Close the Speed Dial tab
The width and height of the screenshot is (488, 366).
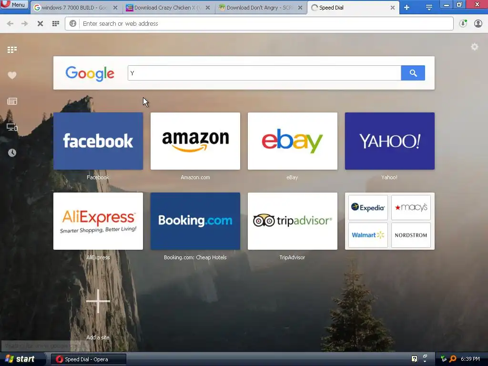[x=393, y=8]
